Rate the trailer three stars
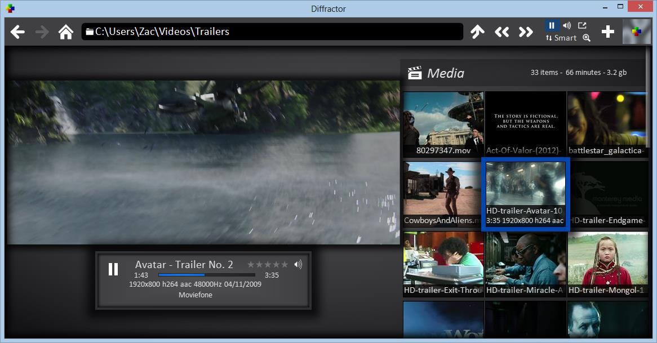The image size is (657, 343). 268,265
